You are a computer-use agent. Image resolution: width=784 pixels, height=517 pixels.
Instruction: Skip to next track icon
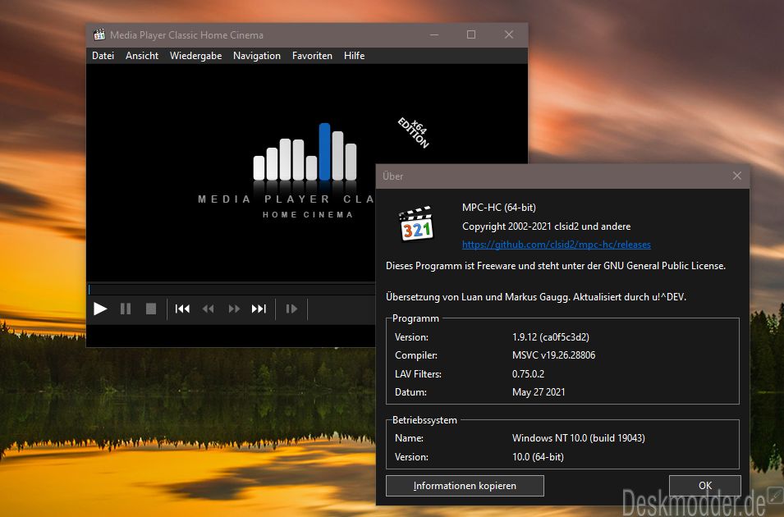coord(259,309)
